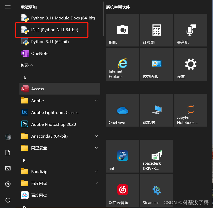213x208 pixels.
Task: Click the letter B section header
Action: (x=24, y=160)
